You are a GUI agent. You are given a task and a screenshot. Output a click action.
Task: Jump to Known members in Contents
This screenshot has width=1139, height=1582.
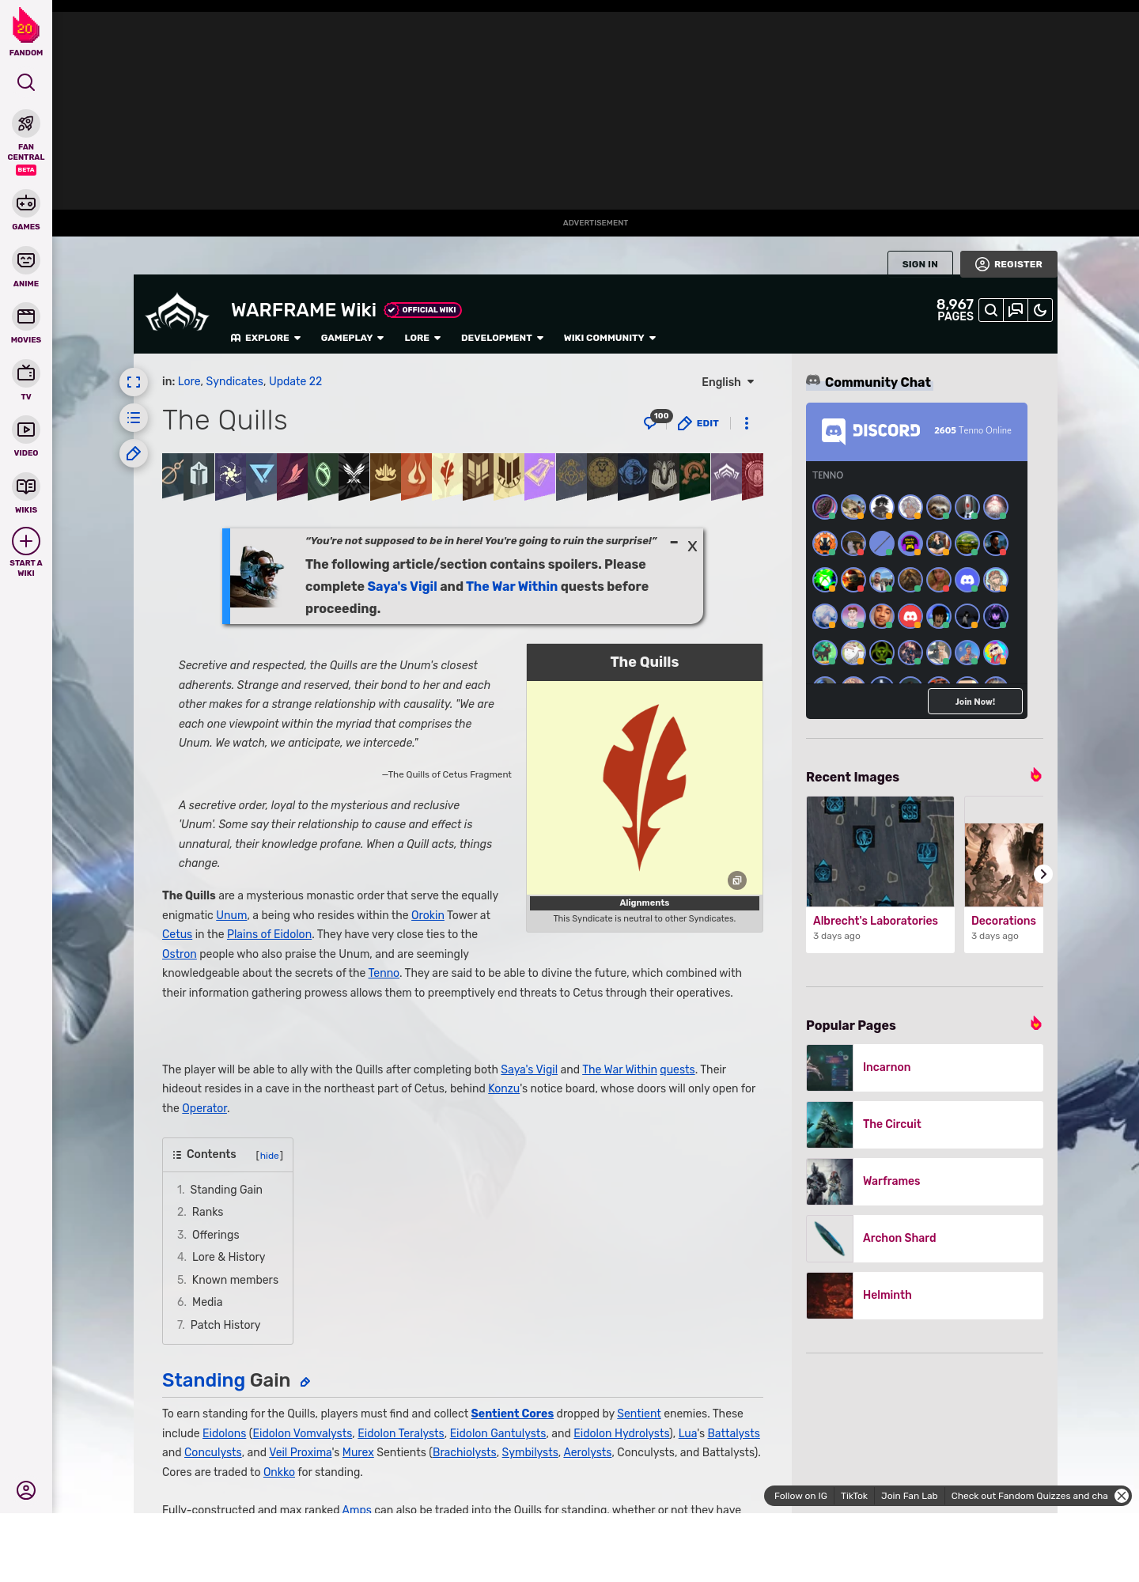click(235, 1280)
